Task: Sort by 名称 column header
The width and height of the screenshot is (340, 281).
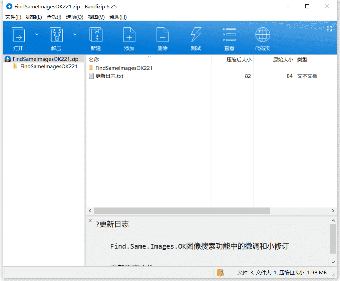Action: point(94,59)
